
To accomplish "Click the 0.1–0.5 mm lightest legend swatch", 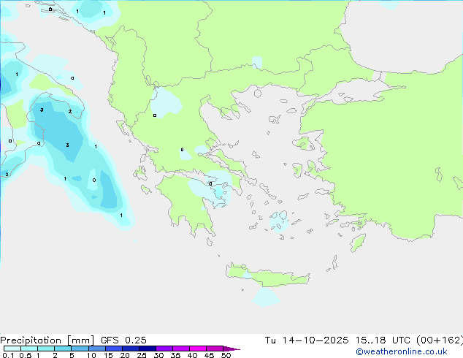I will [12, 349].
